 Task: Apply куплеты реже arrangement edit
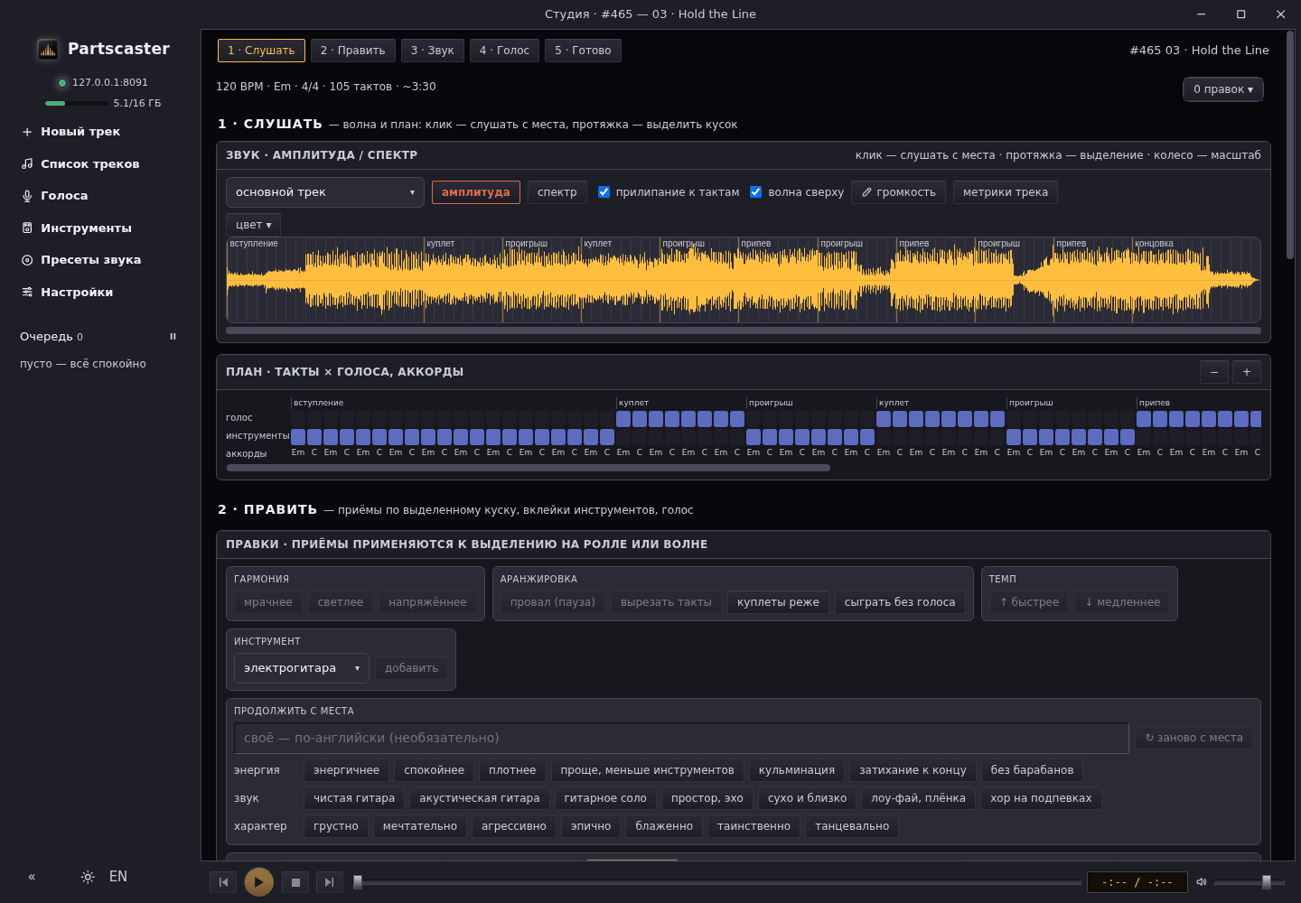[x=778, y=602]
